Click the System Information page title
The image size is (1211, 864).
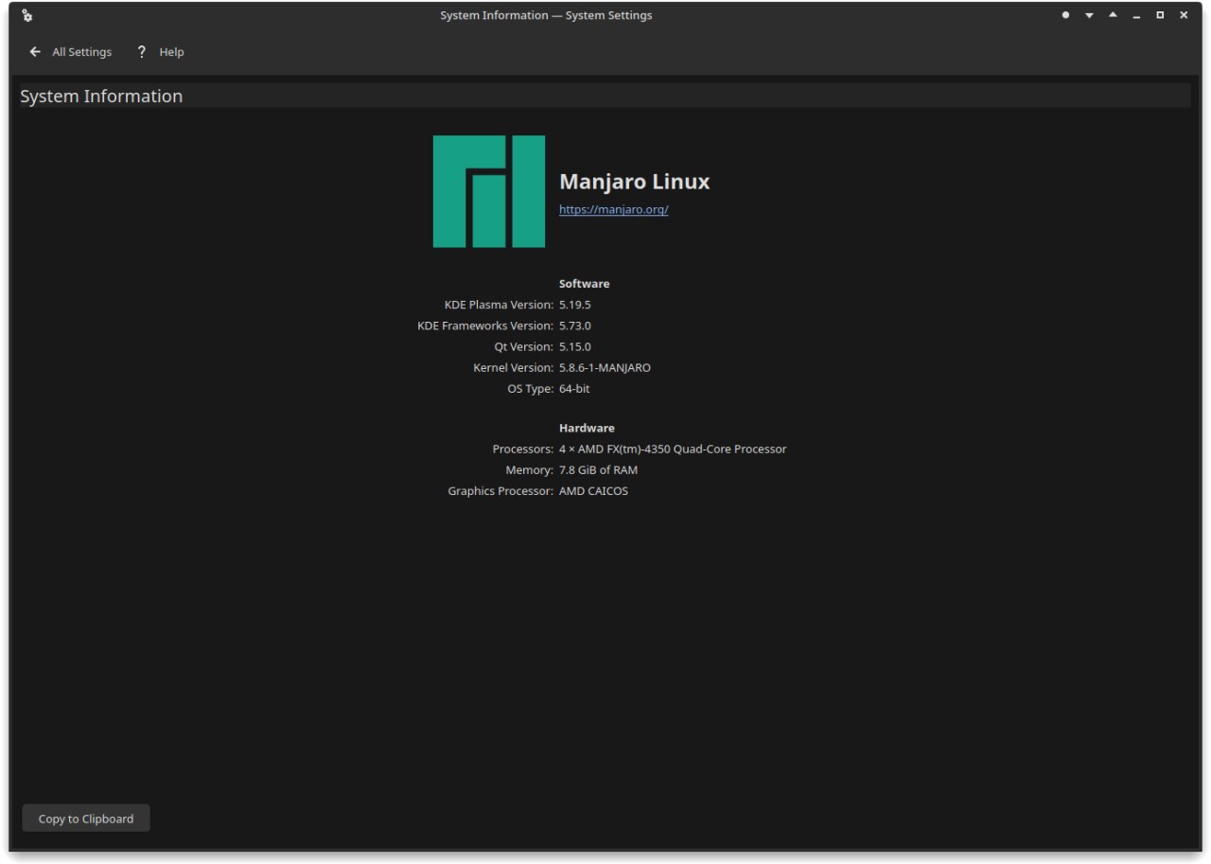(x=101, y=97)
